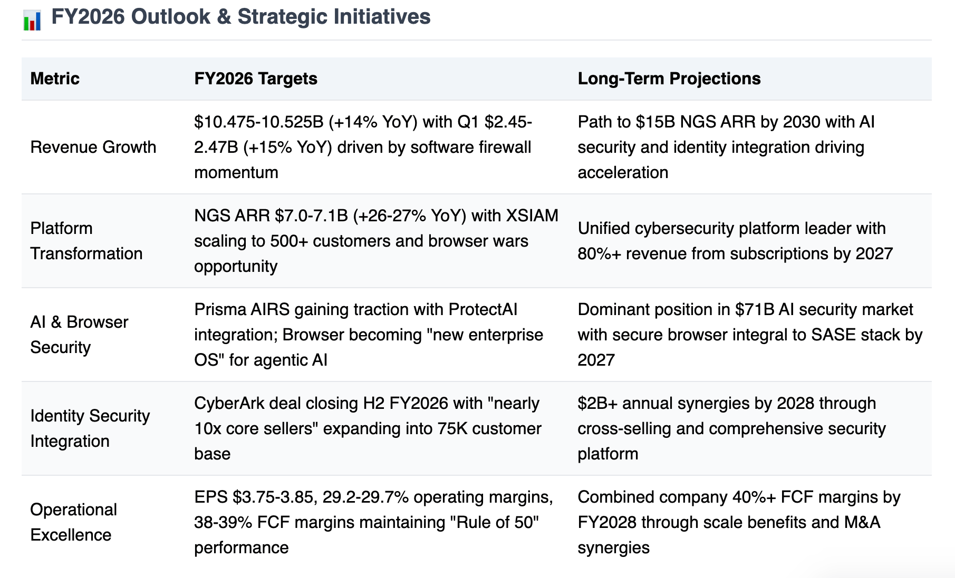The height and width of the screenshot is (578, 955).
Task: Select the Revenue Growth row label
Action: coord(93,147)
